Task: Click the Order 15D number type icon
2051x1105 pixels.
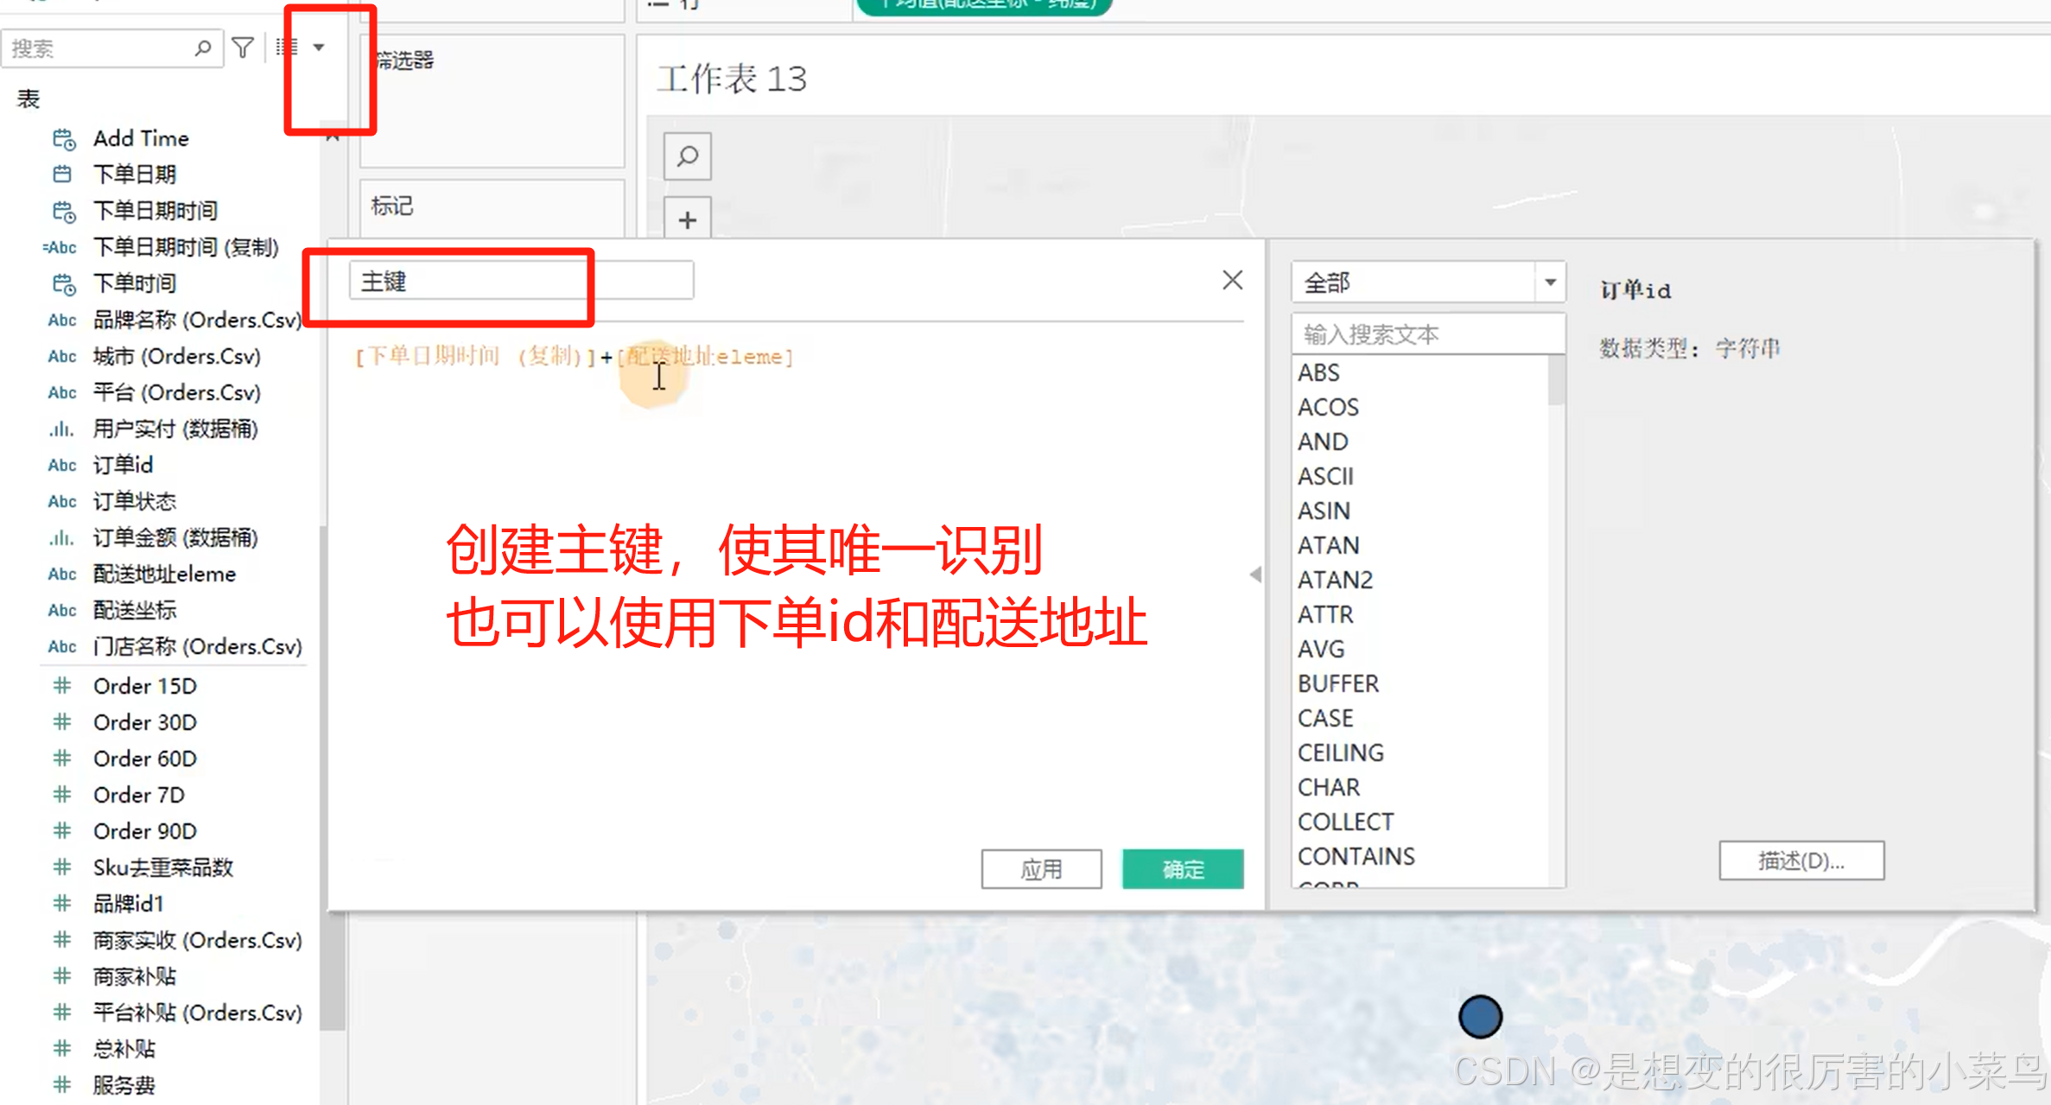Action: [x=61, y=686]
